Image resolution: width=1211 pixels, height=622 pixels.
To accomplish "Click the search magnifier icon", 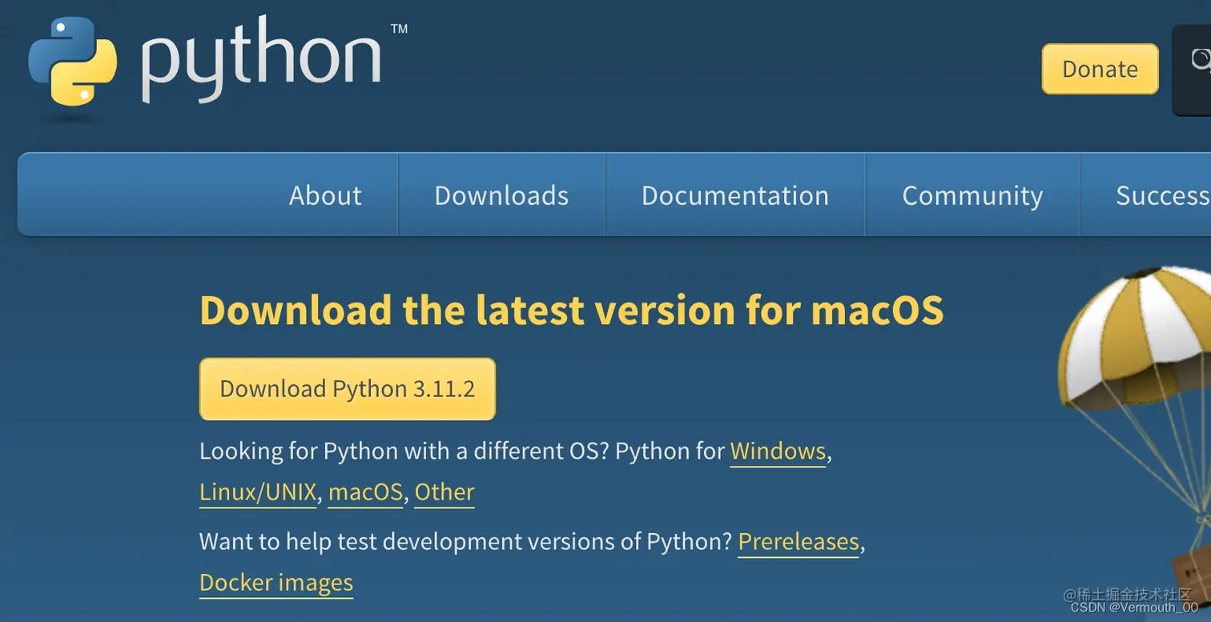I will point(1200,60).
